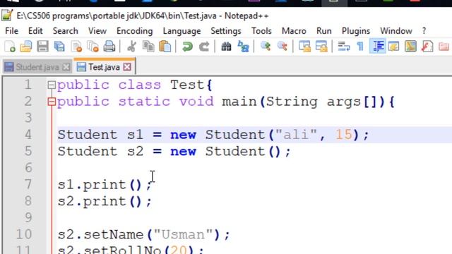Screen dimensions: 452x254
Task: Cut selection using scissors icon
Action: [x=132, y=47]
